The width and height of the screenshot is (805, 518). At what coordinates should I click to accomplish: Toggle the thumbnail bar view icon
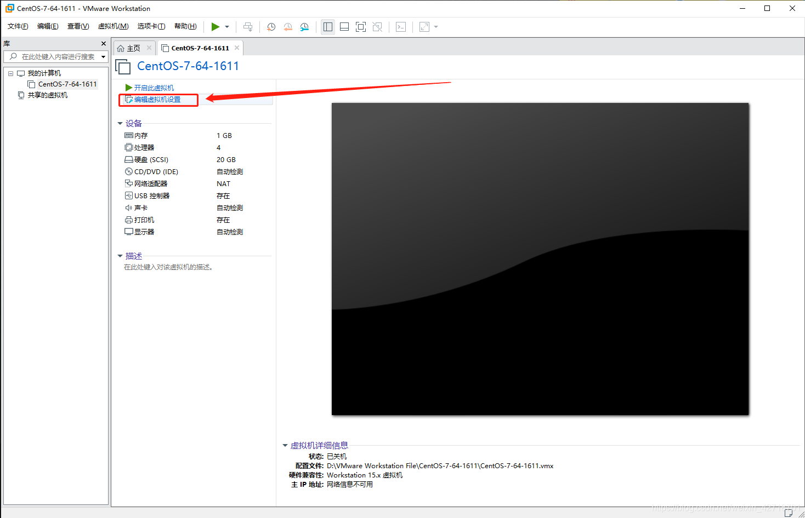pyautogui.click(x=344, y=27)
